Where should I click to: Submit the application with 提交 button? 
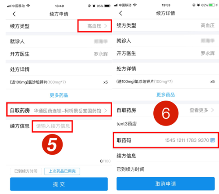[59, 184]
